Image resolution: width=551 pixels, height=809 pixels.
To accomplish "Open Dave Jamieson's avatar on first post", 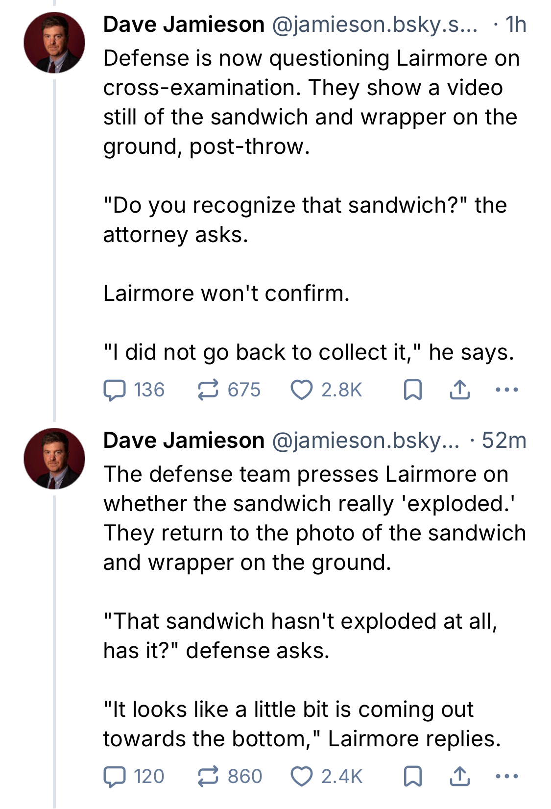I will pos(54,43).
